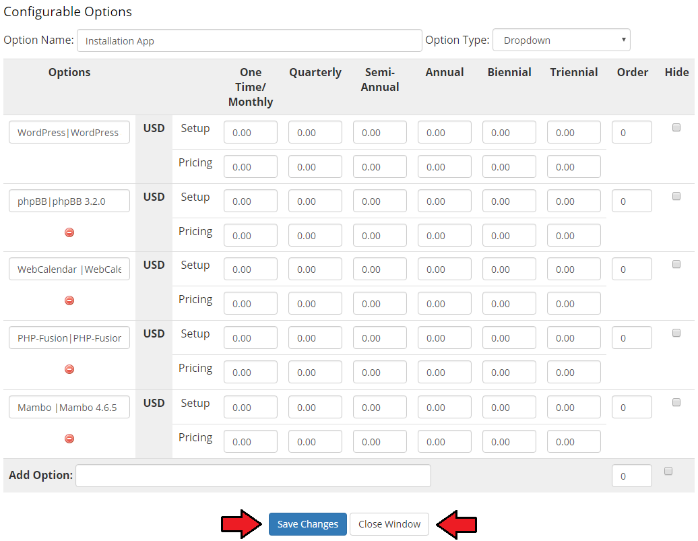698x541 pixels.
Task: Edit WordPress Triennial Setup field
Action: [x=574, y=132]
